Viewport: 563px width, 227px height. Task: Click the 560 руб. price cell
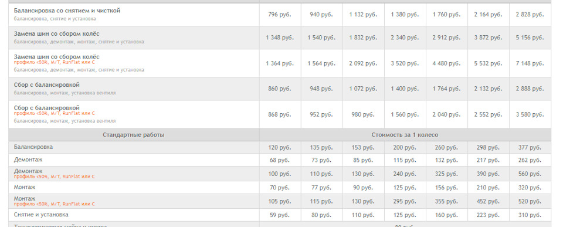click(x=530, y=174)
